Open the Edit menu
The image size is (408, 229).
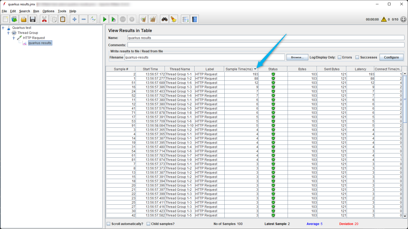point(13,11)
